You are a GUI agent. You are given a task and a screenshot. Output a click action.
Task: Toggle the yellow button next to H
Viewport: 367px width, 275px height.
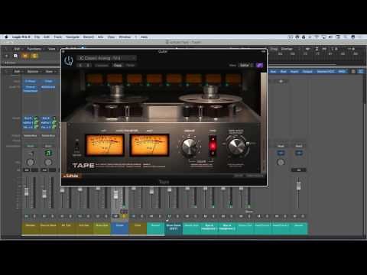[34, 56]
